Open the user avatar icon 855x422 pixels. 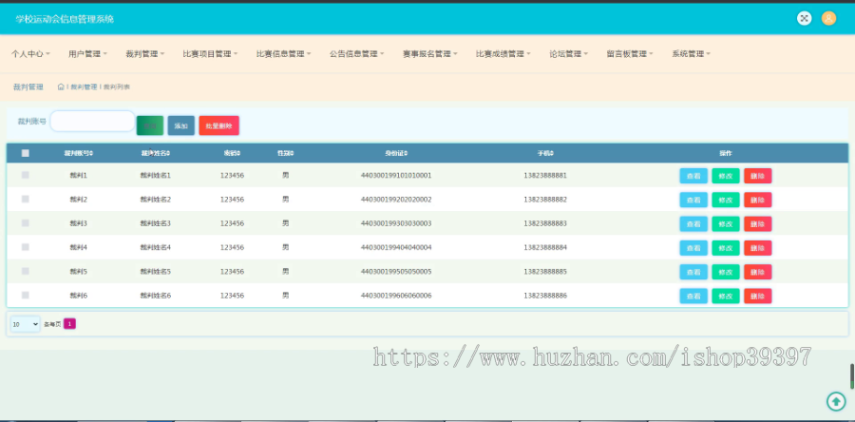point(828,18)
